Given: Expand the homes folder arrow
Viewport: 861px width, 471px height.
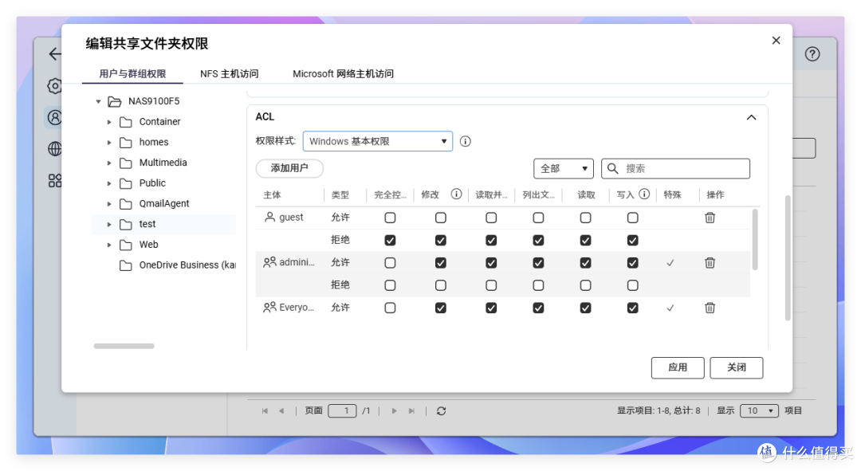Looking at the screenshot, I should pos(108,142).
